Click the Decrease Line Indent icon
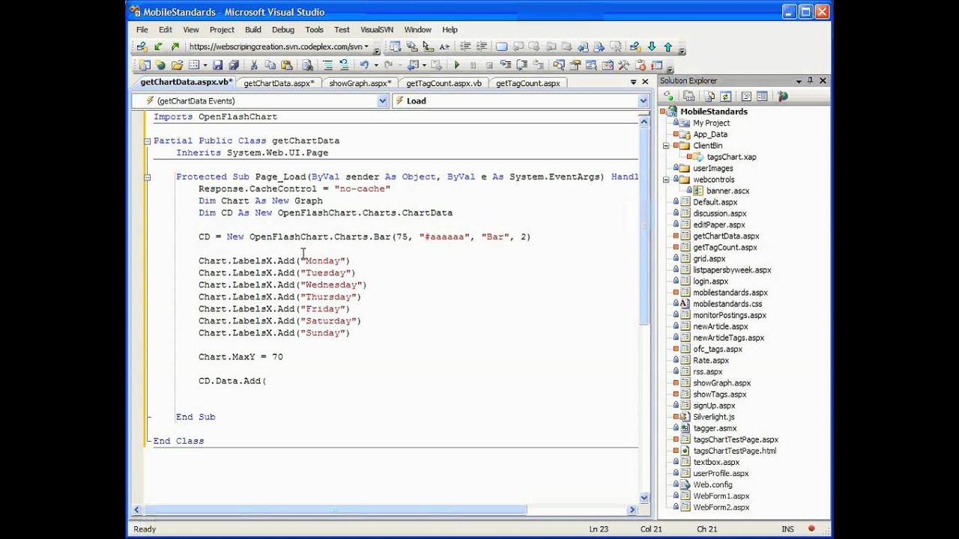Screen dimensions: 959x539 coord(465,46)
